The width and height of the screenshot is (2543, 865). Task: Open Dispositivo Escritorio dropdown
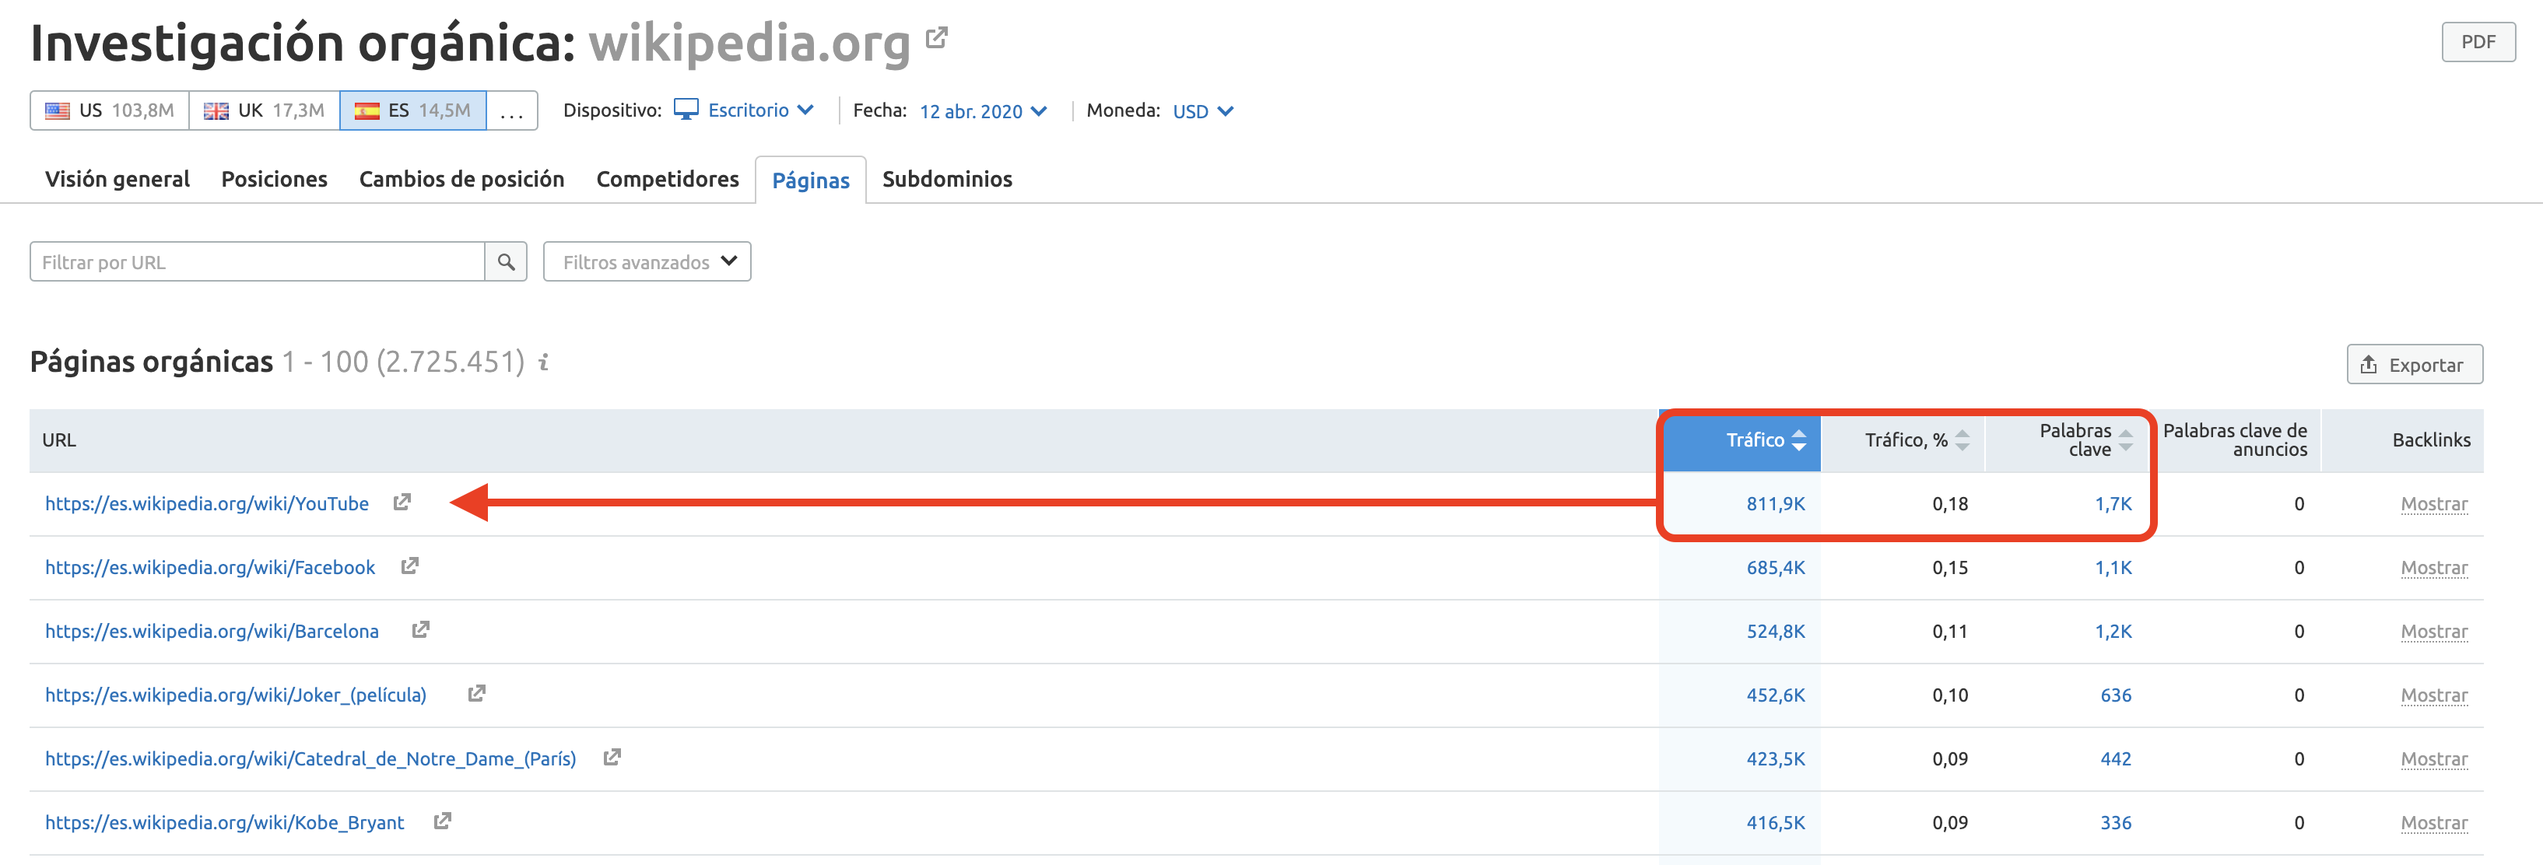tap(743, 110)
